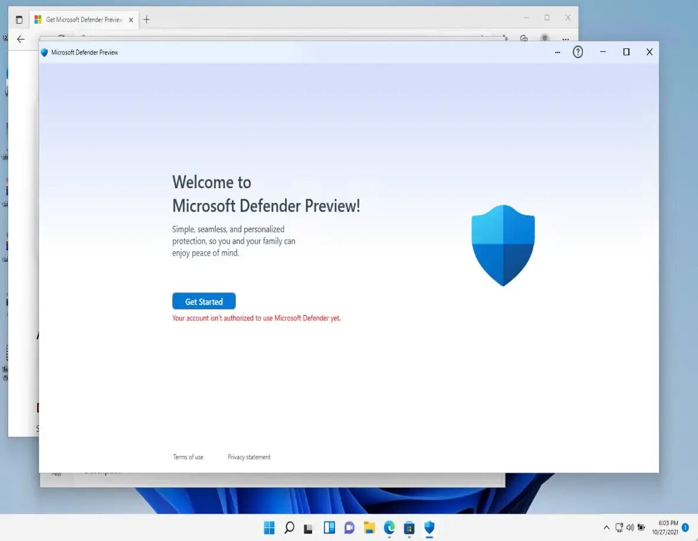Open a new tab in the Edge window
This screenshot has height=541, width=698.
tap(146, 19)
